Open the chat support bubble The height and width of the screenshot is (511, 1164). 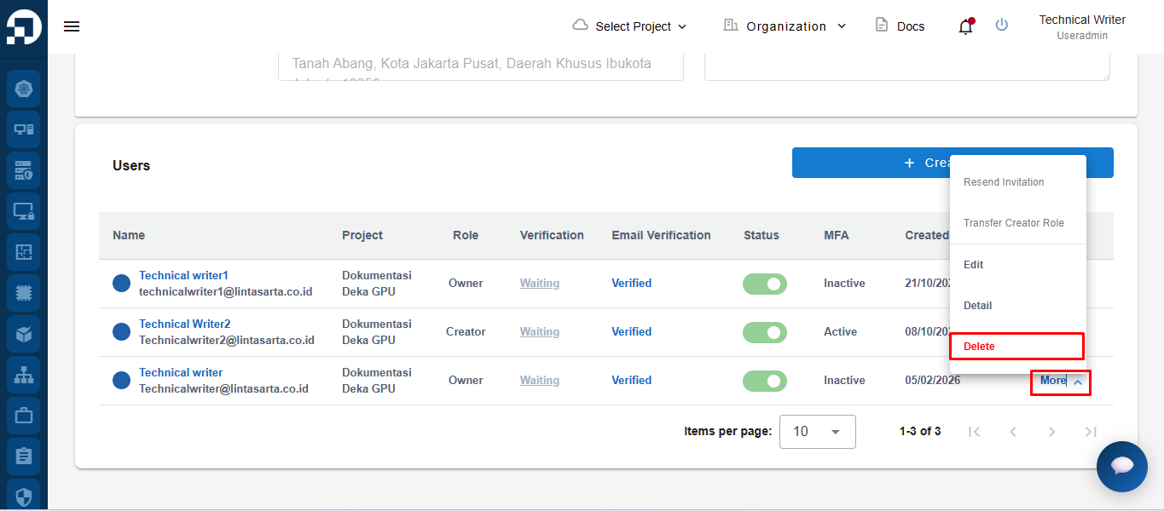pos(1121,466)
